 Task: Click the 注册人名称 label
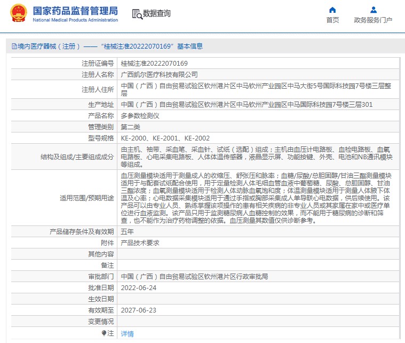tap(98, 74)
